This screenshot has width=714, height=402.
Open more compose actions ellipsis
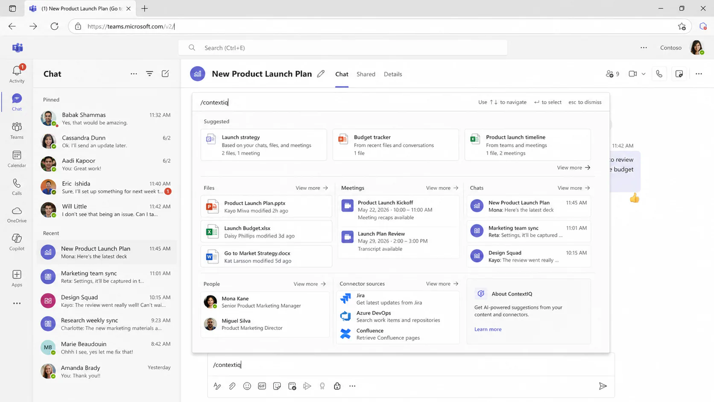point(352,386)
